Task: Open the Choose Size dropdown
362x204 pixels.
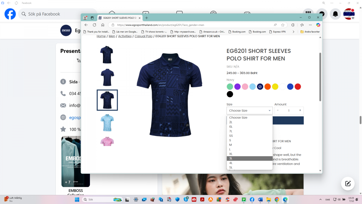Action: click(249, 111)
